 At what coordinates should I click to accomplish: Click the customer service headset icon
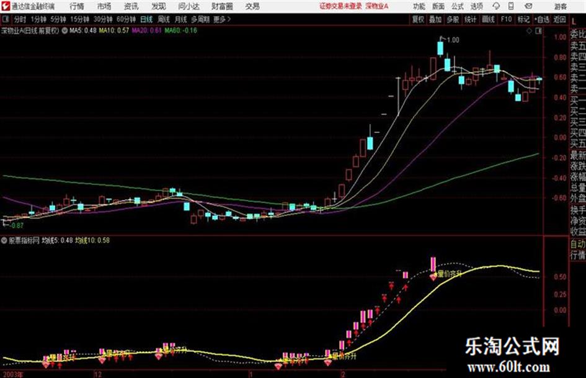tap(496, 6)
